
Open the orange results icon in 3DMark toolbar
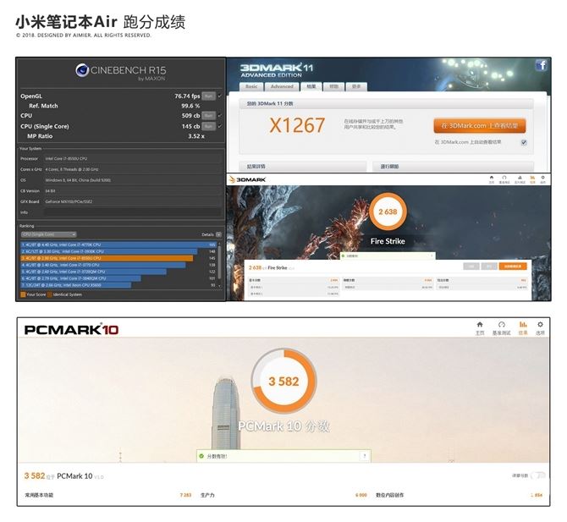click(532, 179)
